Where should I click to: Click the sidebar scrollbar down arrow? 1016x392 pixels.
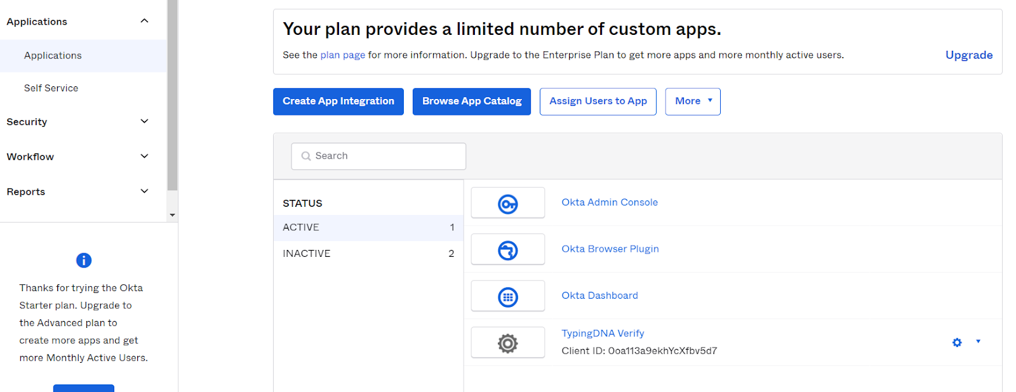172,215
